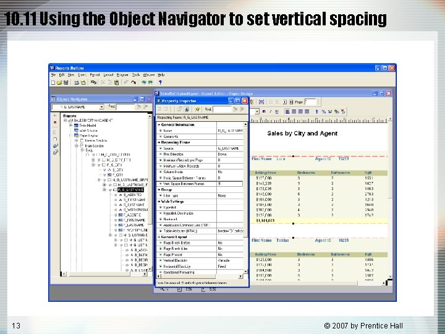Click the Property Inspector horizontal scrollbar
The image size is (445, 334).
pyautogui.click(x=198, y=276)
